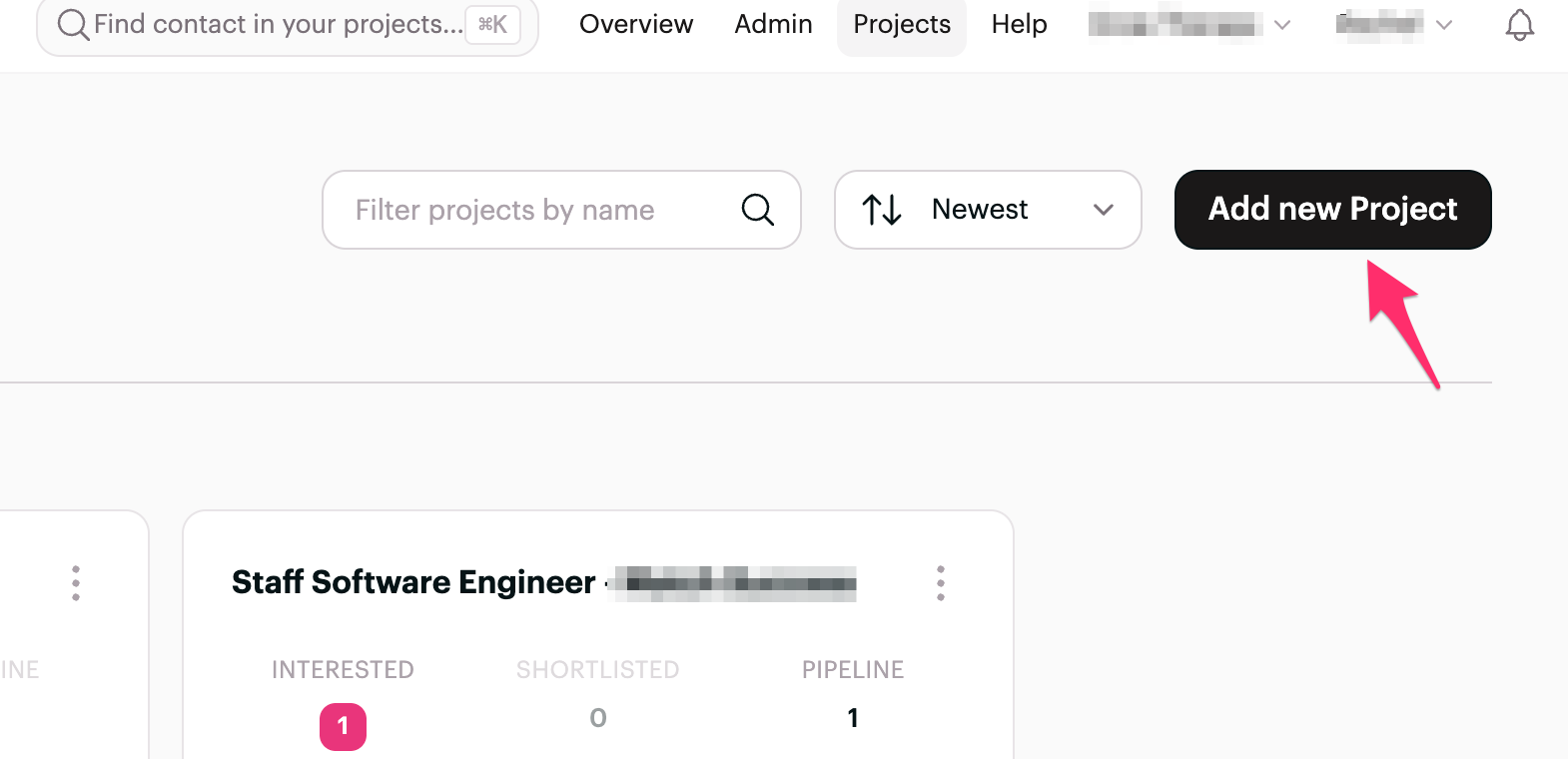Click the magnifier in the contact search
Viewport: 1568px width, 759px height.
(73, 24)
